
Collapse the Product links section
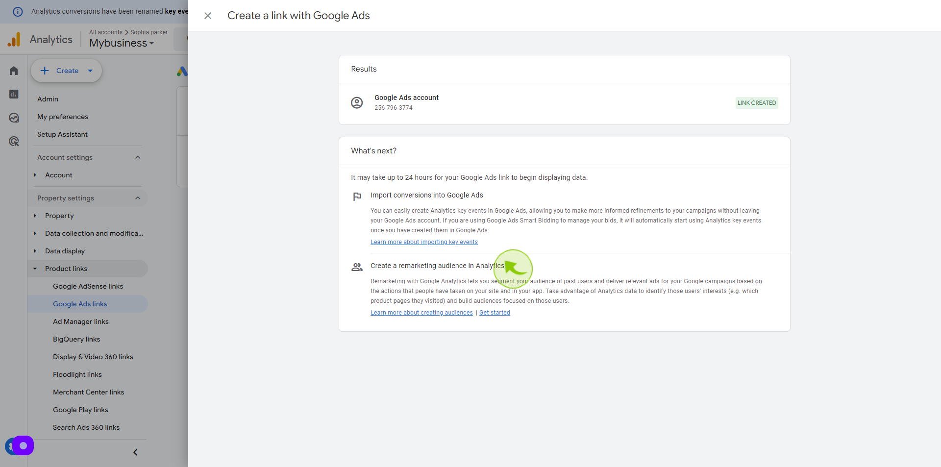click(x=35, y=269)
